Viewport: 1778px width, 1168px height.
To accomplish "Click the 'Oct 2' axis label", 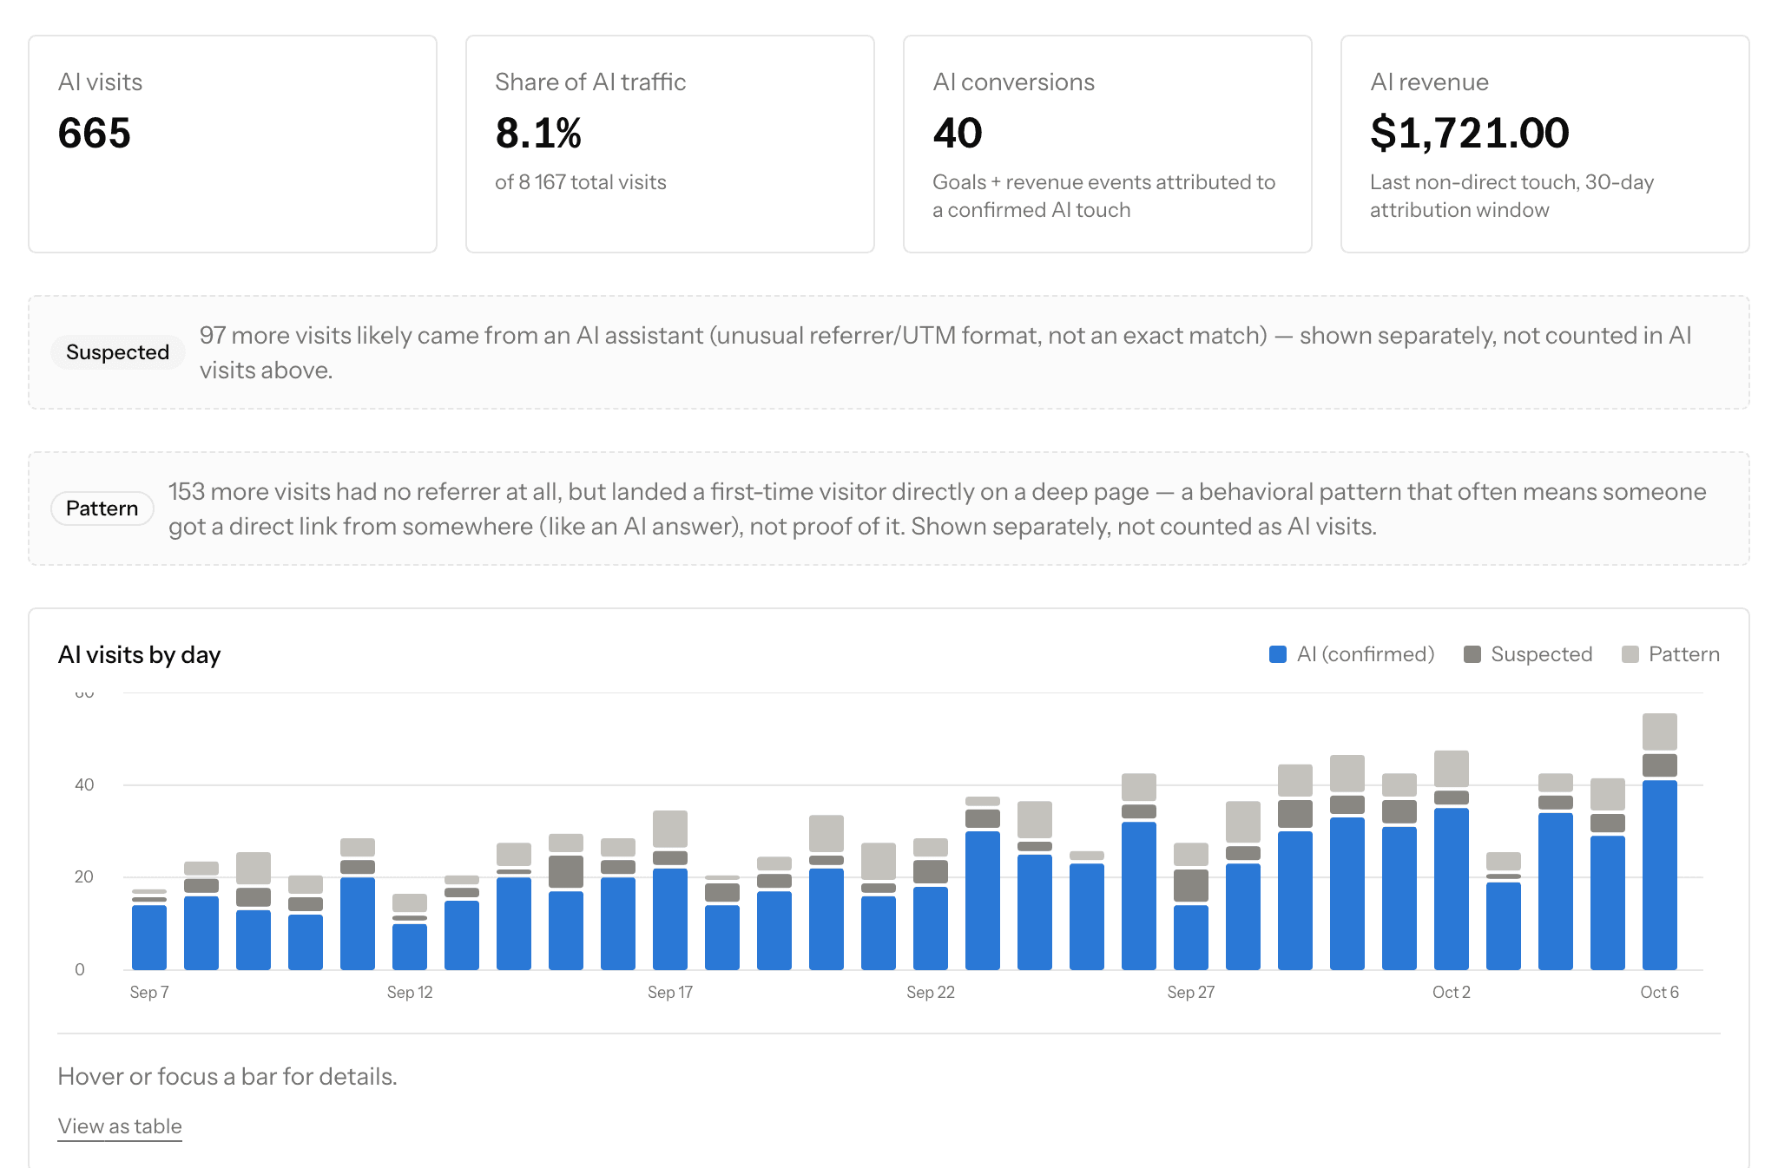I will point(1452,992).
